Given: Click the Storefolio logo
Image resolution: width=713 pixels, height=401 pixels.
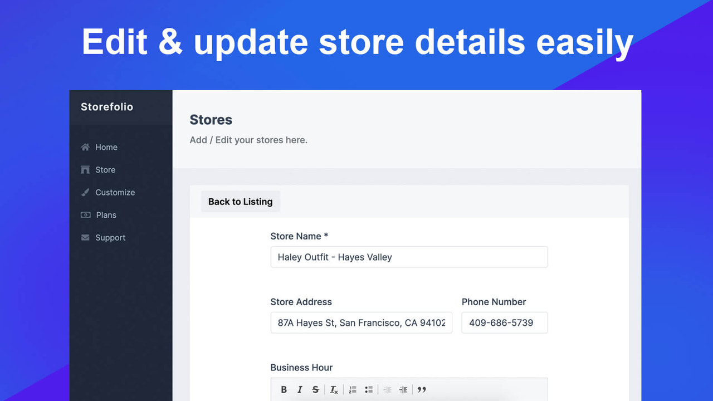Looking at the screenshot, I should (x=106, y=106).
